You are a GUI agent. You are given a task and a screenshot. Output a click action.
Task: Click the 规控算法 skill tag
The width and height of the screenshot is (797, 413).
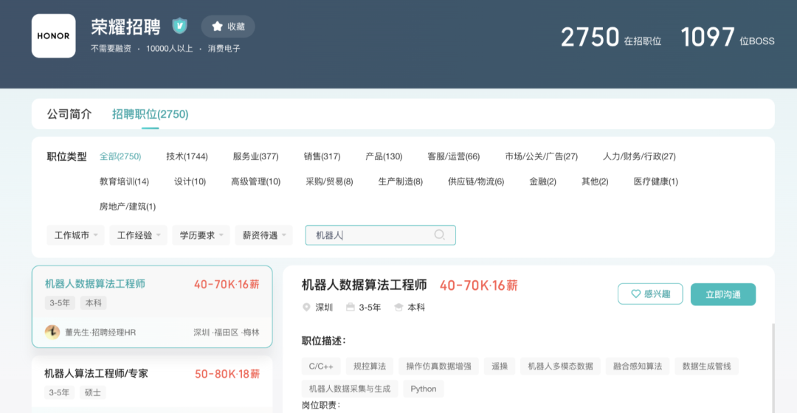coord(370,367)
